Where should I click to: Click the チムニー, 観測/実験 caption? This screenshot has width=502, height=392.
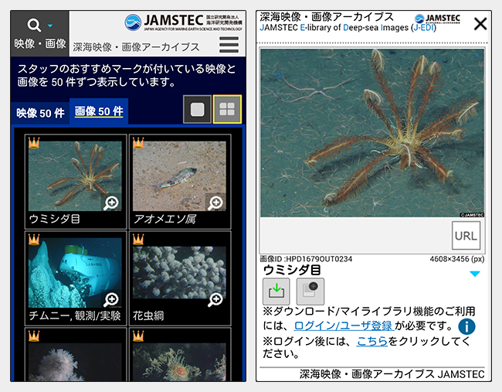tap(75, 315)
